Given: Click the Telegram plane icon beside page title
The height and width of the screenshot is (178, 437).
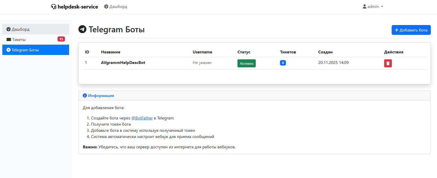Looking at the screenshot, I should click(x=82, y=29).
